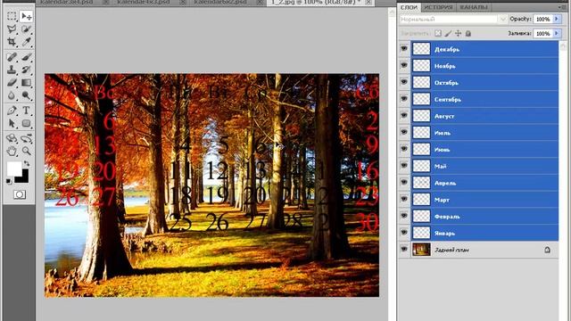Select the Eyedropper tool
The image size is (571, 321).
pyautogui.click(x=26, y=42)
